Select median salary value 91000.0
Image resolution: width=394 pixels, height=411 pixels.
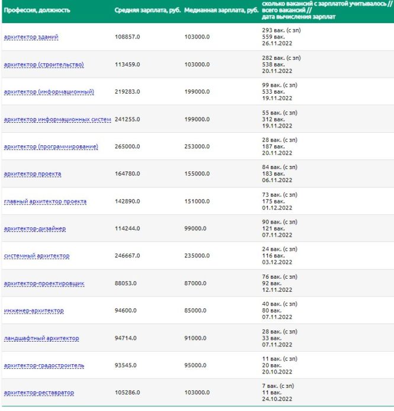point(196,338)
